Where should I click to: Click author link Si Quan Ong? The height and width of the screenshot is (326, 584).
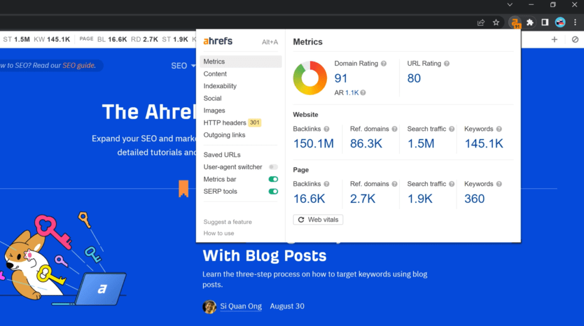[x=241, y=306]
